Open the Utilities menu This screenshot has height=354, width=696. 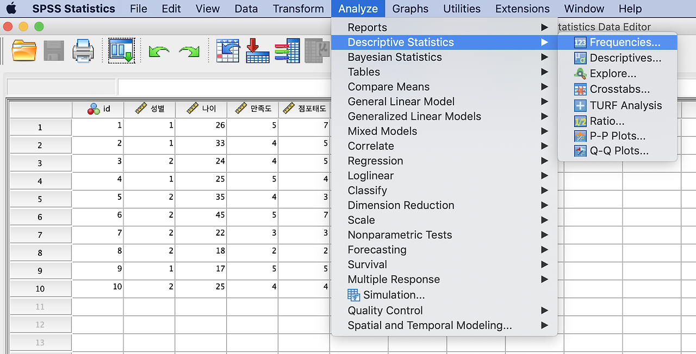coord(462,9)
